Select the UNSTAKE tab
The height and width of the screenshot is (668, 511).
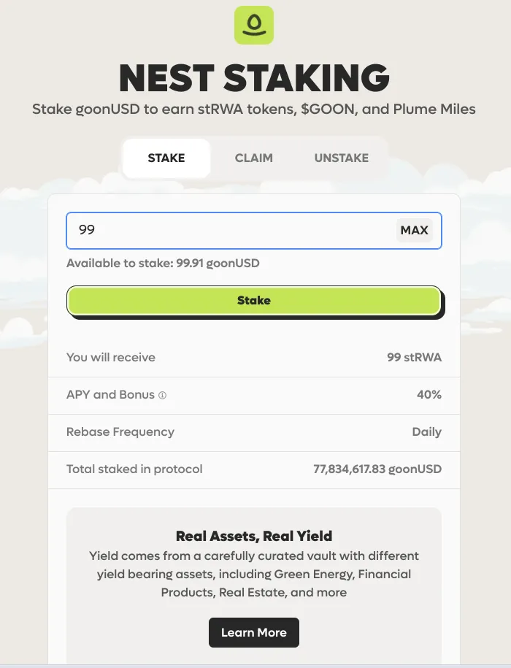click(342, 158)
